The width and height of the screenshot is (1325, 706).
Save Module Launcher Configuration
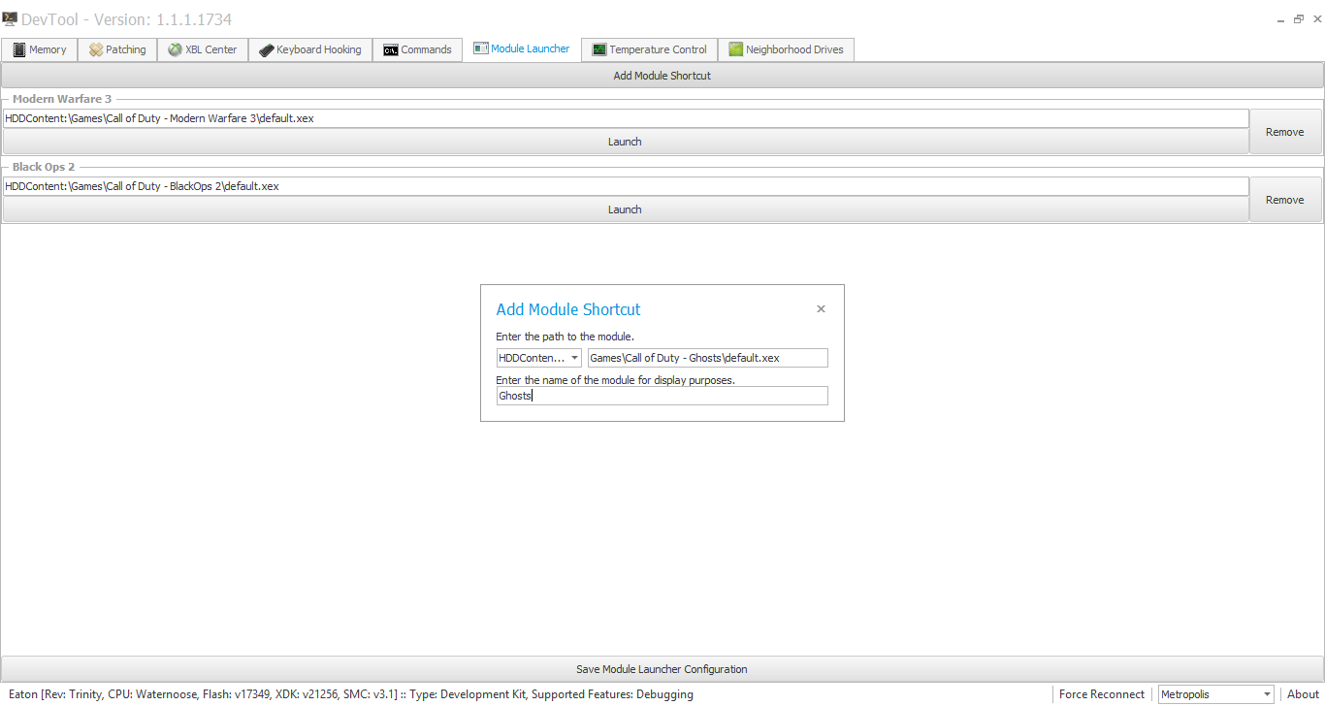[x=662, y=669]
